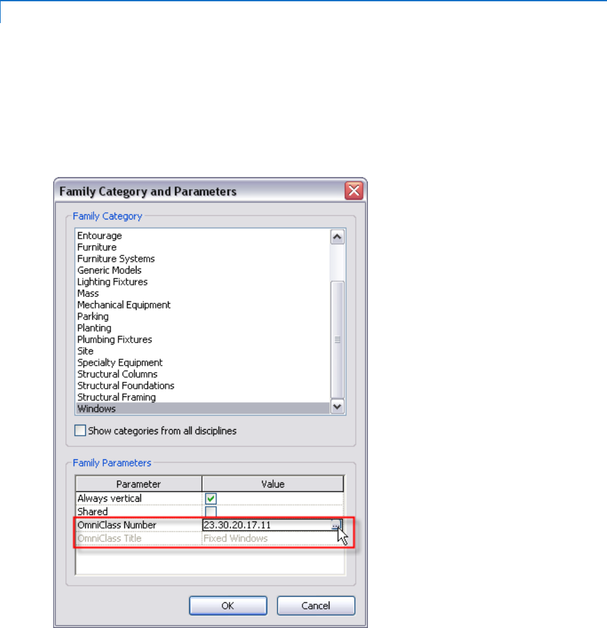
Task: Close the Family Category and Parameters dialog
Action: pos(354,191)
